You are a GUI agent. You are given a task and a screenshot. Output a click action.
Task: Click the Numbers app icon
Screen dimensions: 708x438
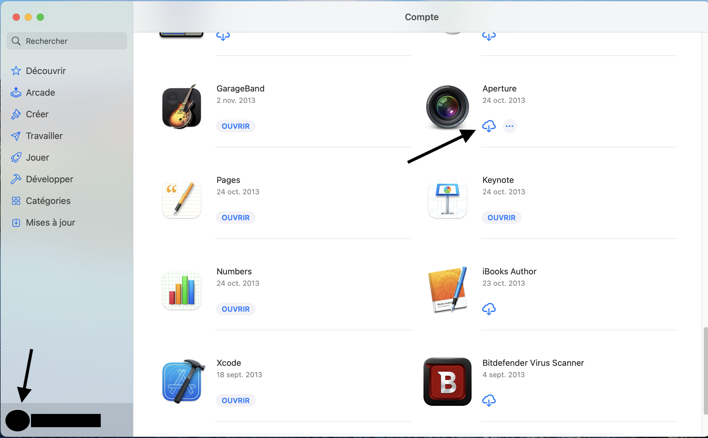coord(182,290)
